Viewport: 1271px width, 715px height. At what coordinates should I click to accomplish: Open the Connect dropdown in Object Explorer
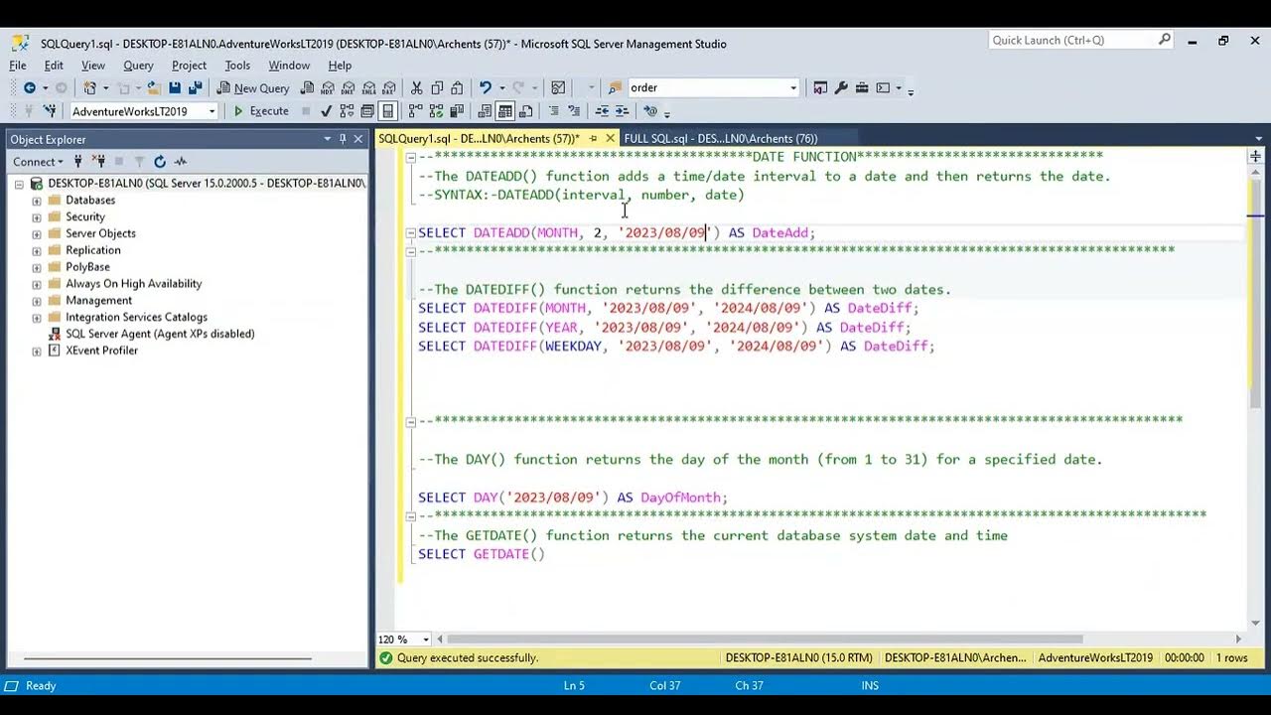[38, 161]
